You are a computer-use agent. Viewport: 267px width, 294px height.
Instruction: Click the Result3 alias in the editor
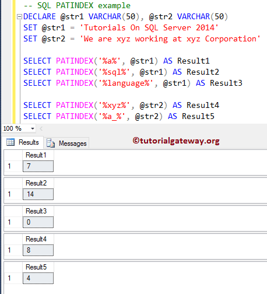click(x=226, y=83)
